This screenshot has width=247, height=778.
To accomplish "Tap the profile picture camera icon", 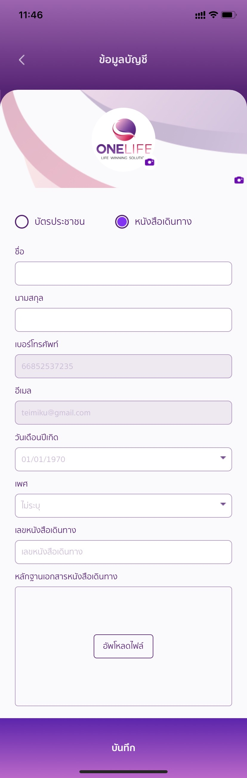I will click(149, 162).
